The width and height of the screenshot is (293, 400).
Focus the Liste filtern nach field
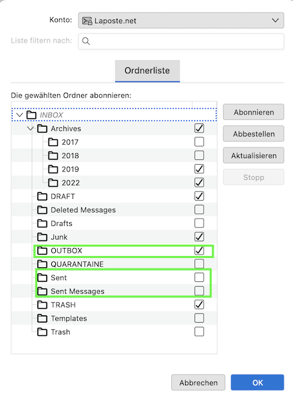(181, 41)
